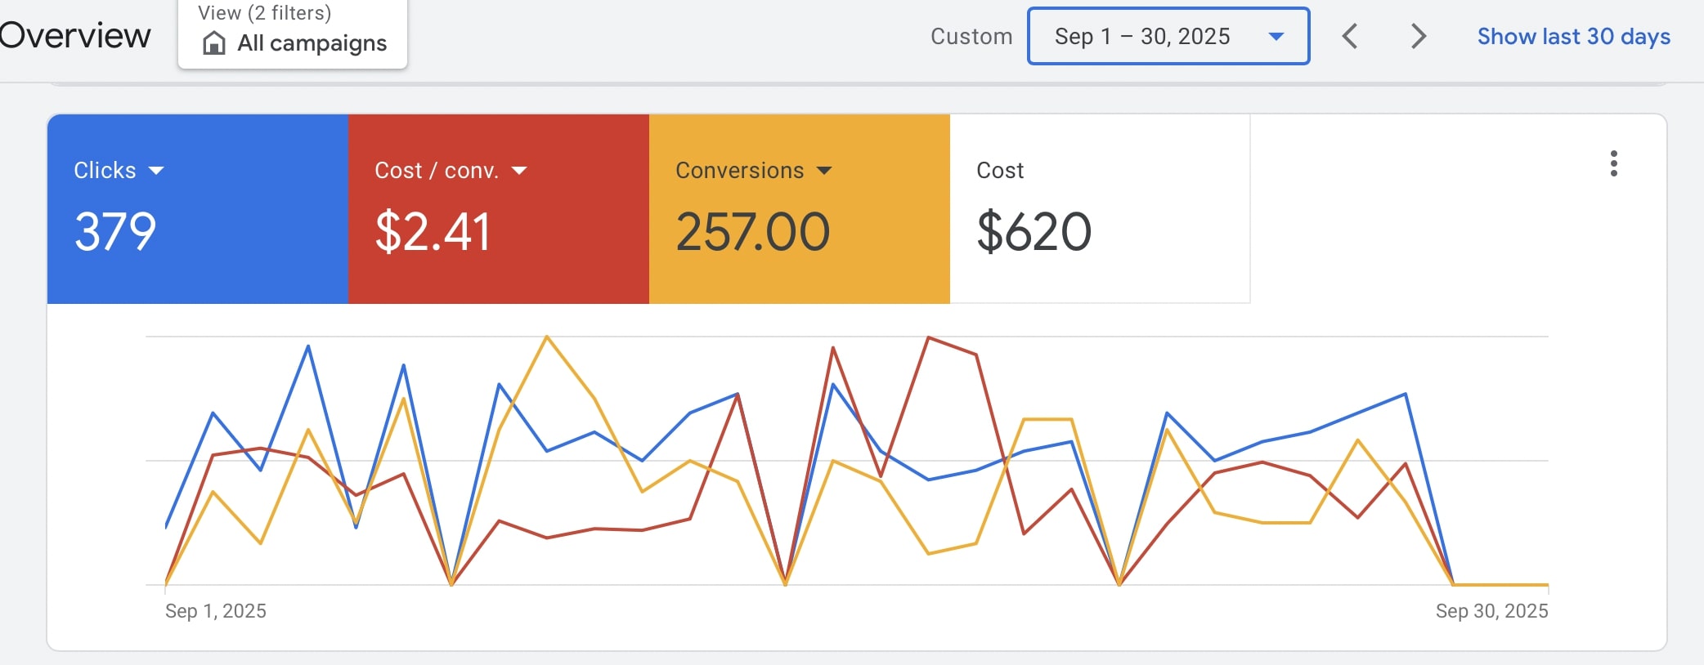
Task: Click the highest peak of the yellow line
Action: [546, 337]
